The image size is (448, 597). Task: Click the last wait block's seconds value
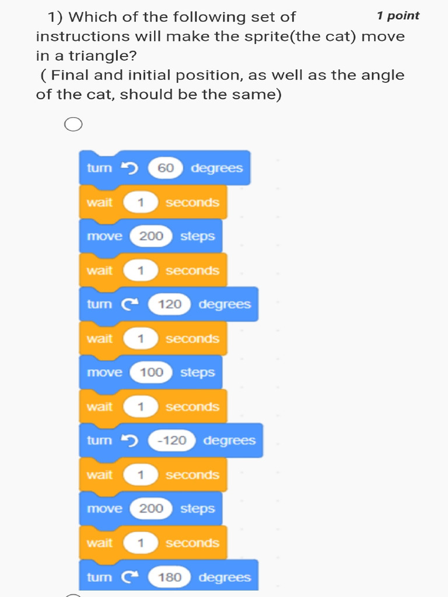pyautogui.click(x=141, y=543)
